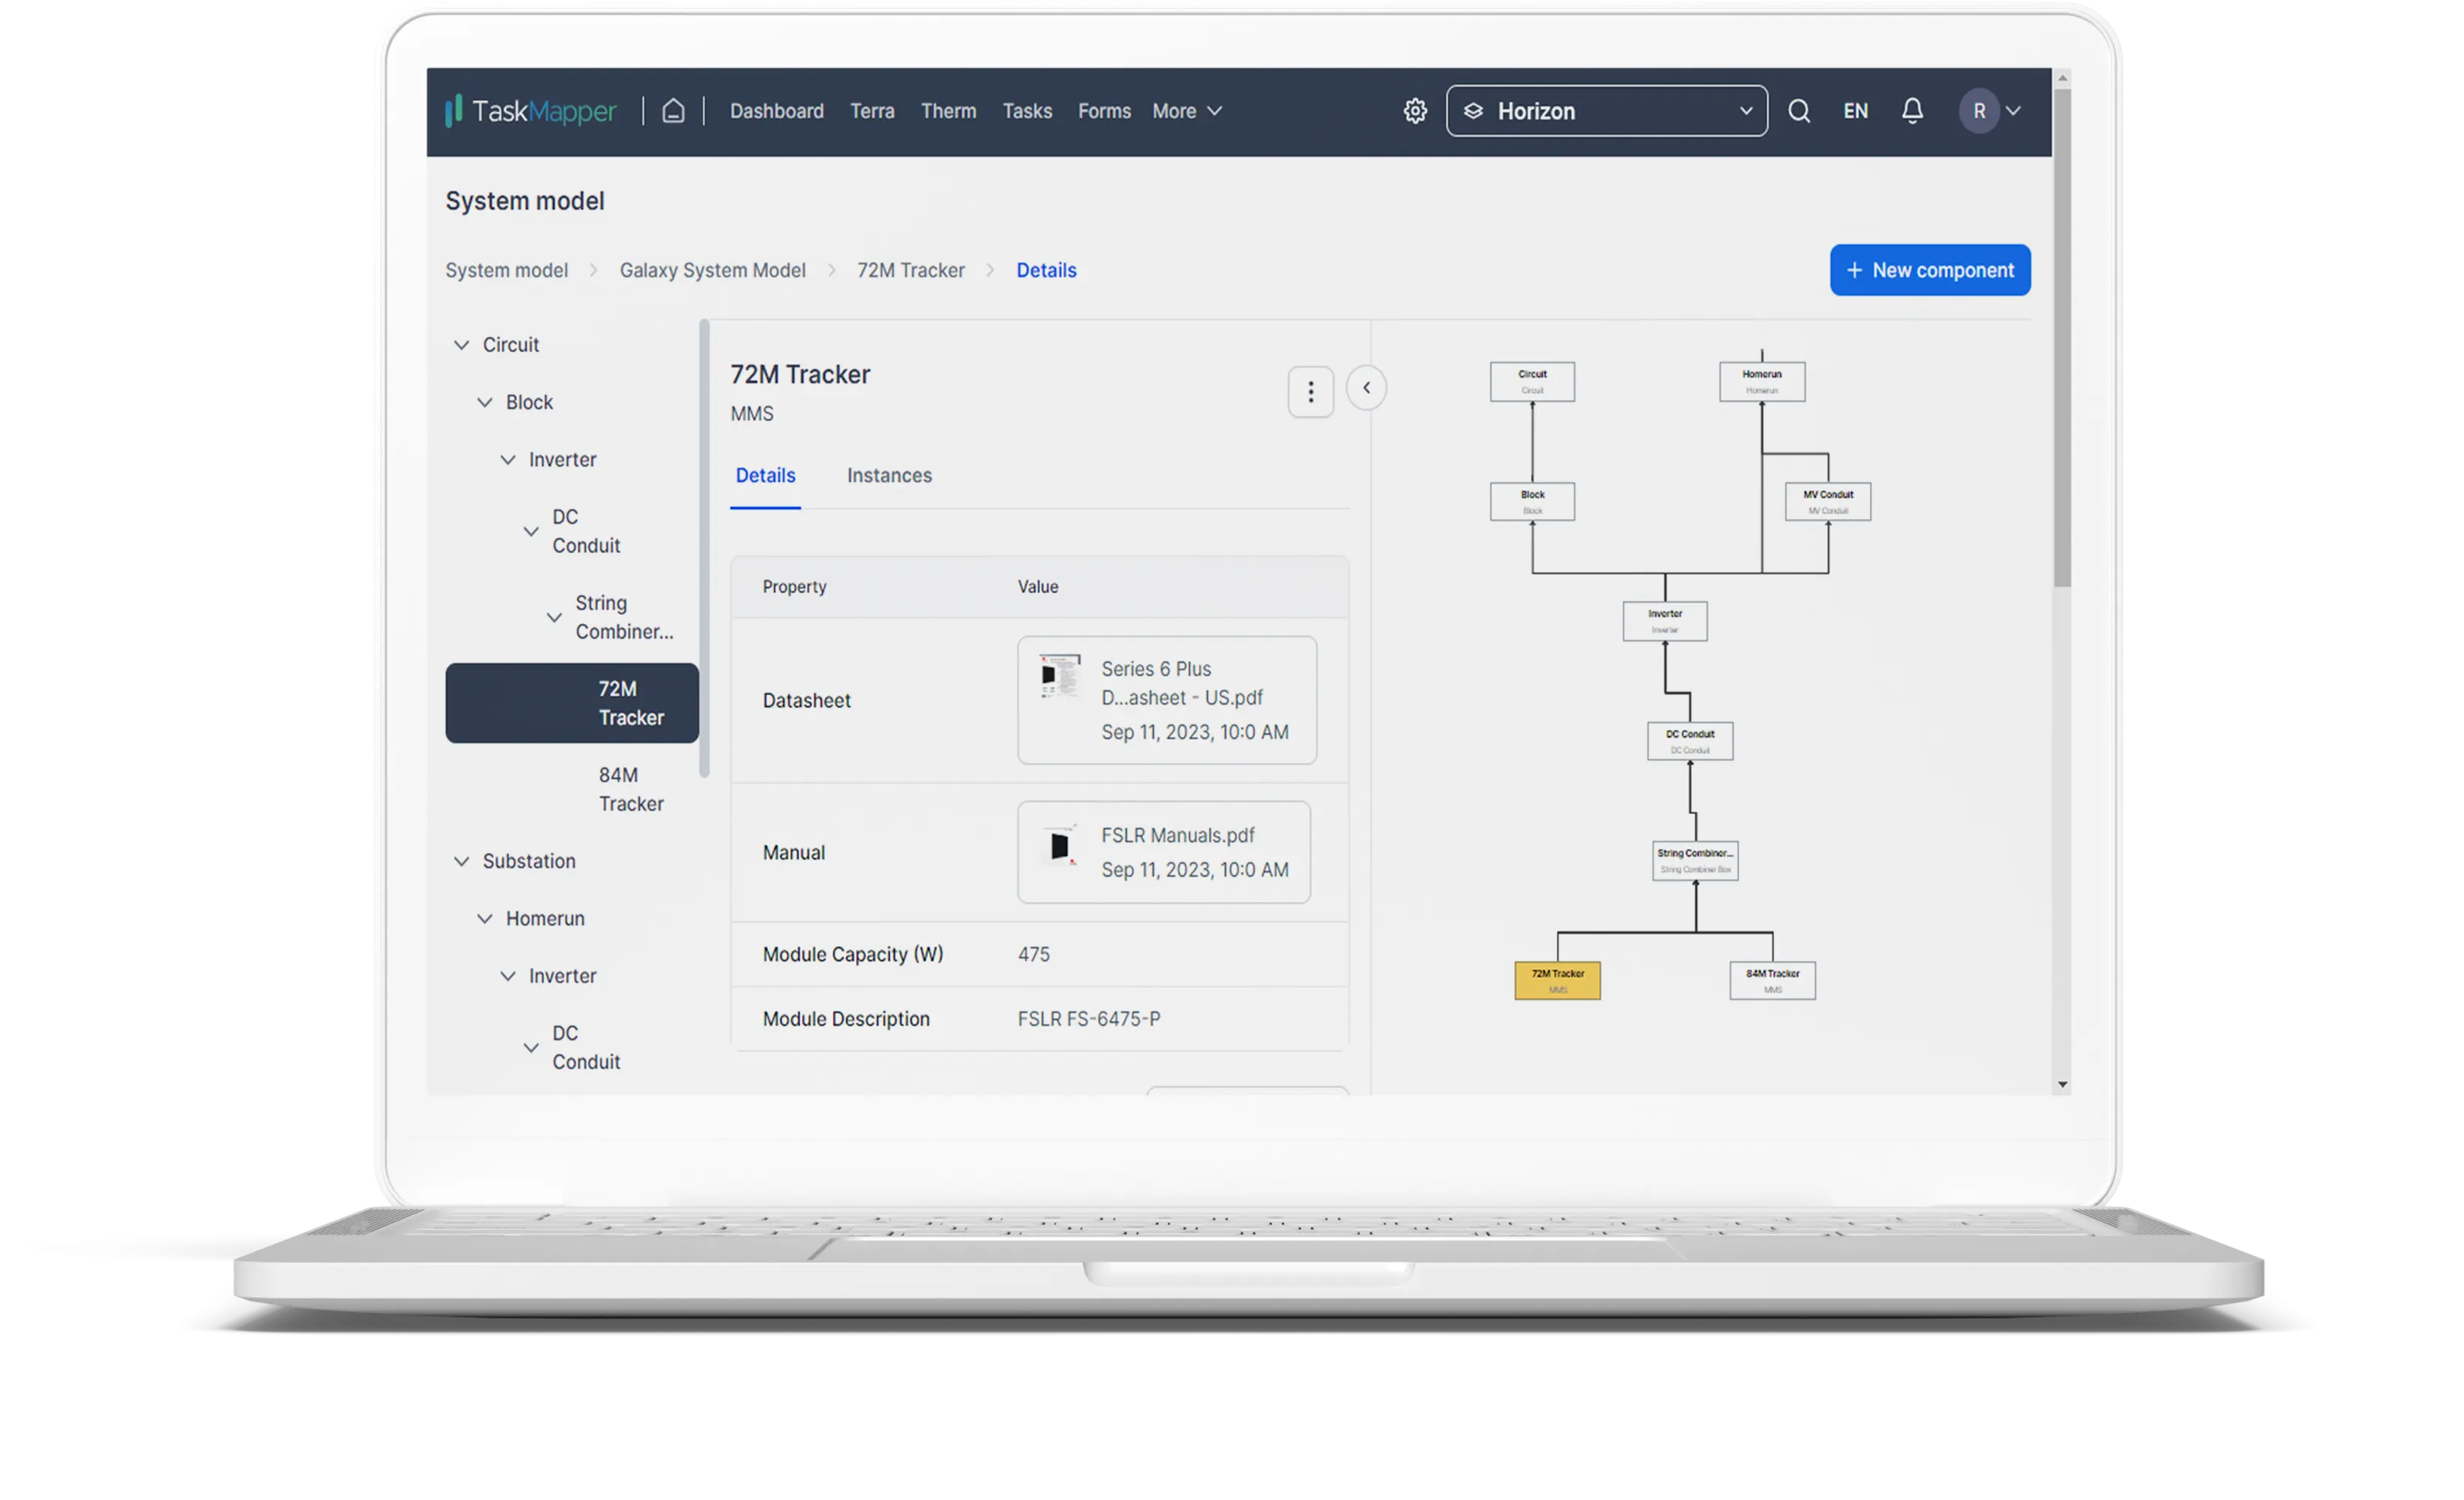Collapse panel with left arrow button
The width and height of the screenshot is (2464, 1500).
point(1366,388)
